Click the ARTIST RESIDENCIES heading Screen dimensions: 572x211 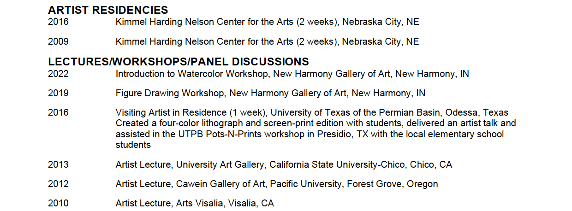coord(108,10)
